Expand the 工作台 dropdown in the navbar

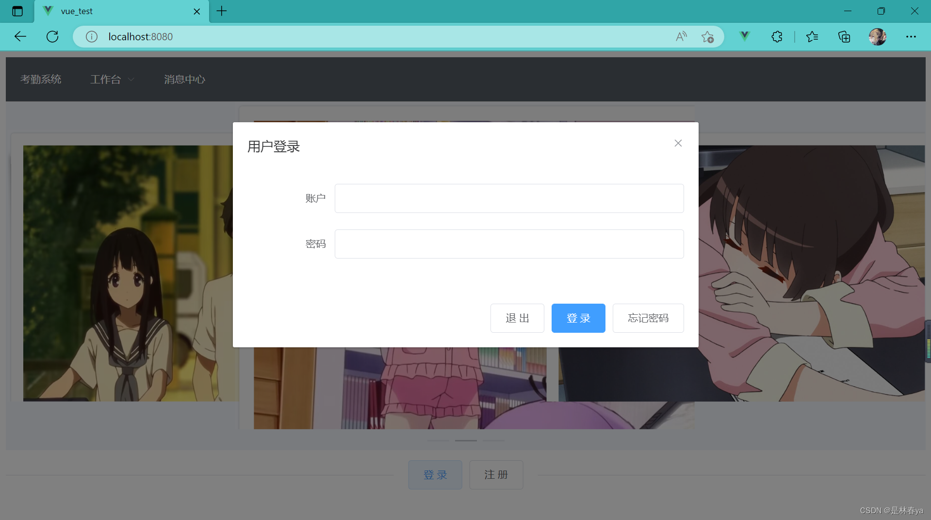pyautogui.click(x=112, y=79)
